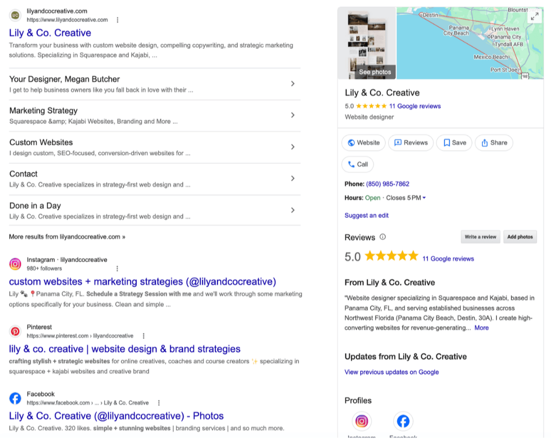Open Instagram profile icon under Profiles

coord(362,421)
